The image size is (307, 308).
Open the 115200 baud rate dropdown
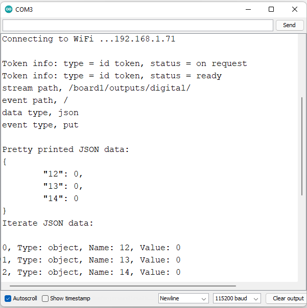pos(237,298)
